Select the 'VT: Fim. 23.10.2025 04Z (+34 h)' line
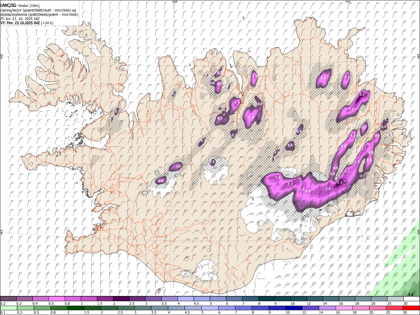Screen dimensions: 420x315 pyautogui.click(x=27, y=23)
